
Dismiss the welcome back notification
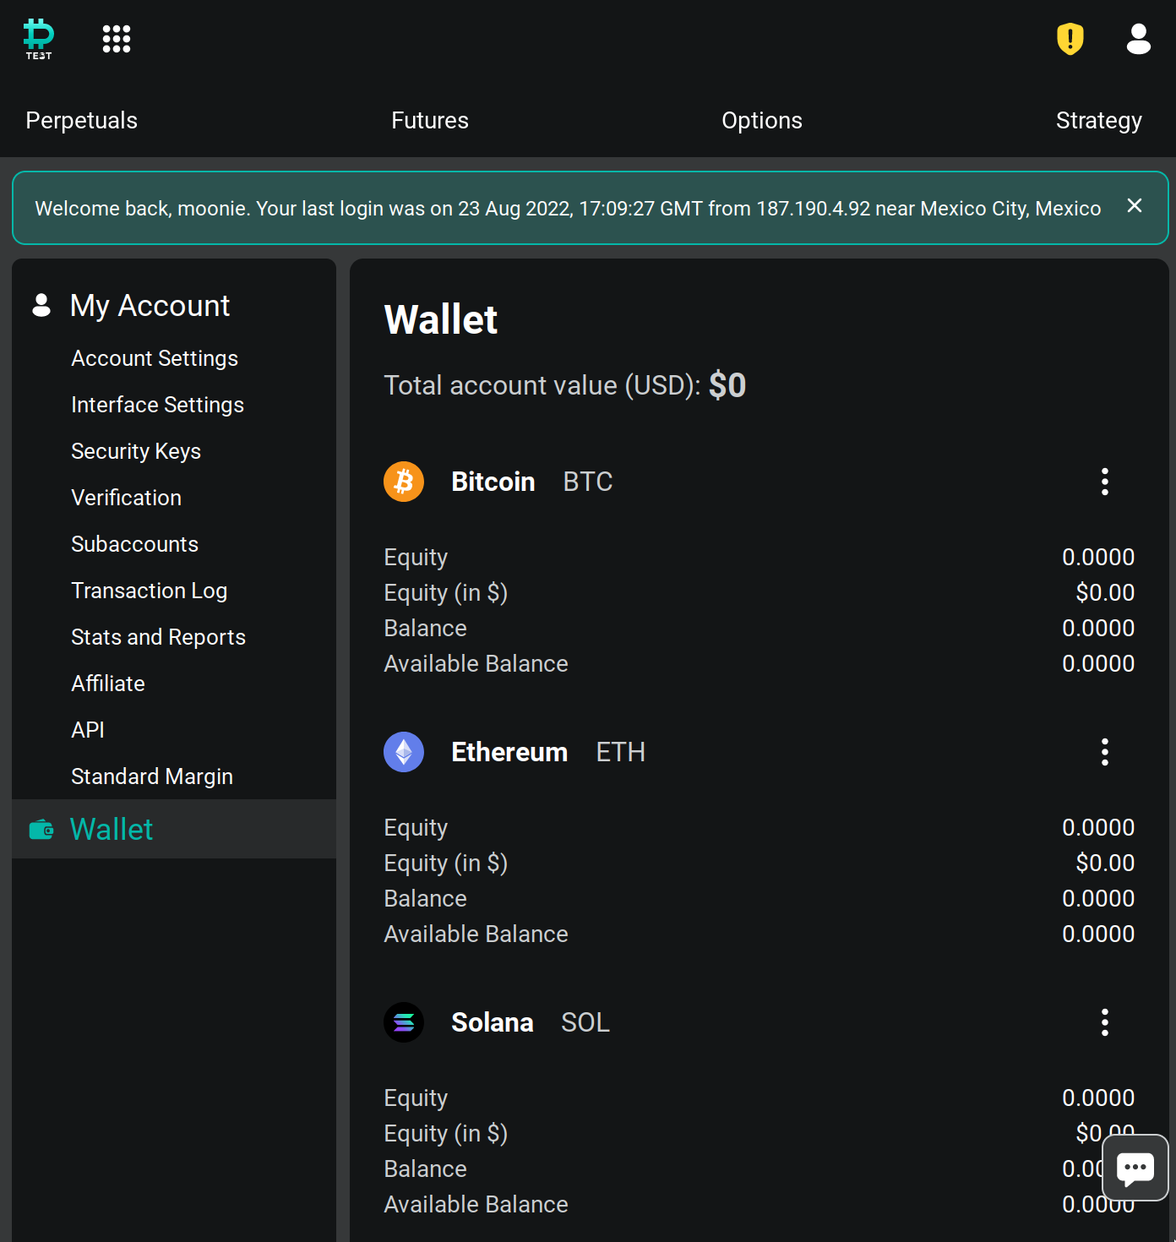tap(1135, 206)
